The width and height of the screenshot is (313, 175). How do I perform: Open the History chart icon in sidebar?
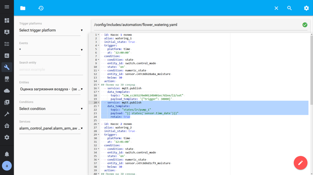click(x=7, y=56)
